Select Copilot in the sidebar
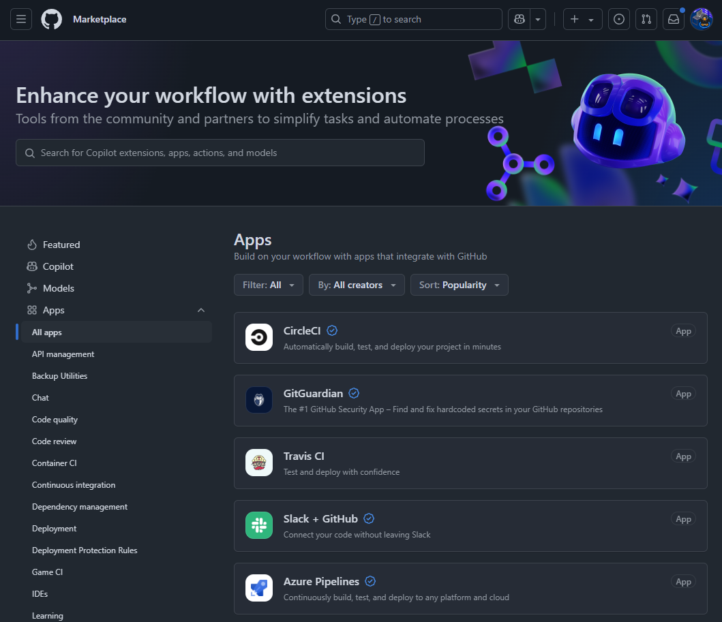Image resolution: width=722 pixels, height=622 pixels. pyautogui.click(x=58, y=266)
